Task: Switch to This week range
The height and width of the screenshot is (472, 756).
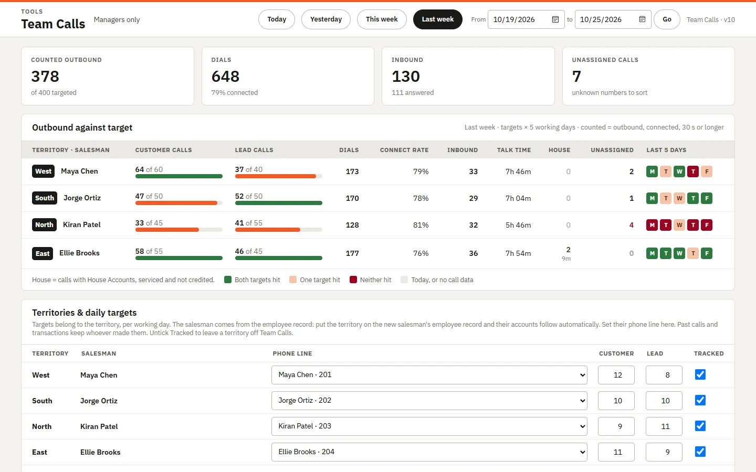Action: click(x=382, y=19)
